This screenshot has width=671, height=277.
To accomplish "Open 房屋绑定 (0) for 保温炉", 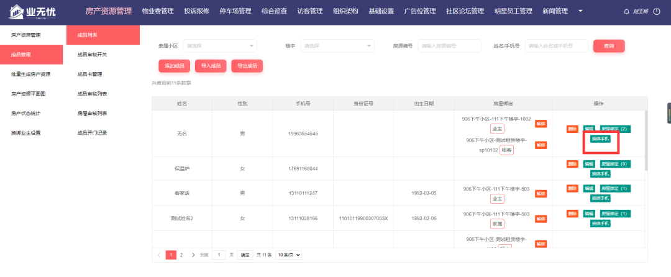I will point(615,164).
